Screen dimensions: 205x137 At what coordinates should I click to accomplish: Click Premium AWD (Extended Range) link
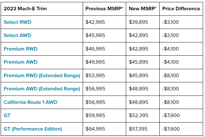pos(42,89)
